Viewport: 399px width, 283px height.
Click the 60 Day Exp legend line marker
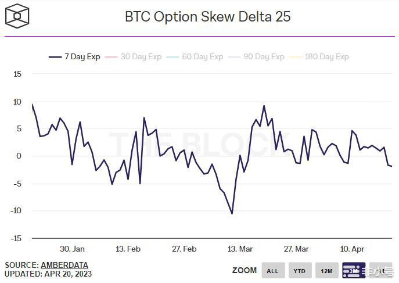pos(172,57)
